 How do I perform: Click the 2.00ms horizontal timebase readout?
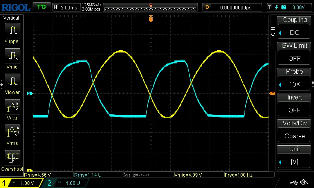[x=66, y=7]
